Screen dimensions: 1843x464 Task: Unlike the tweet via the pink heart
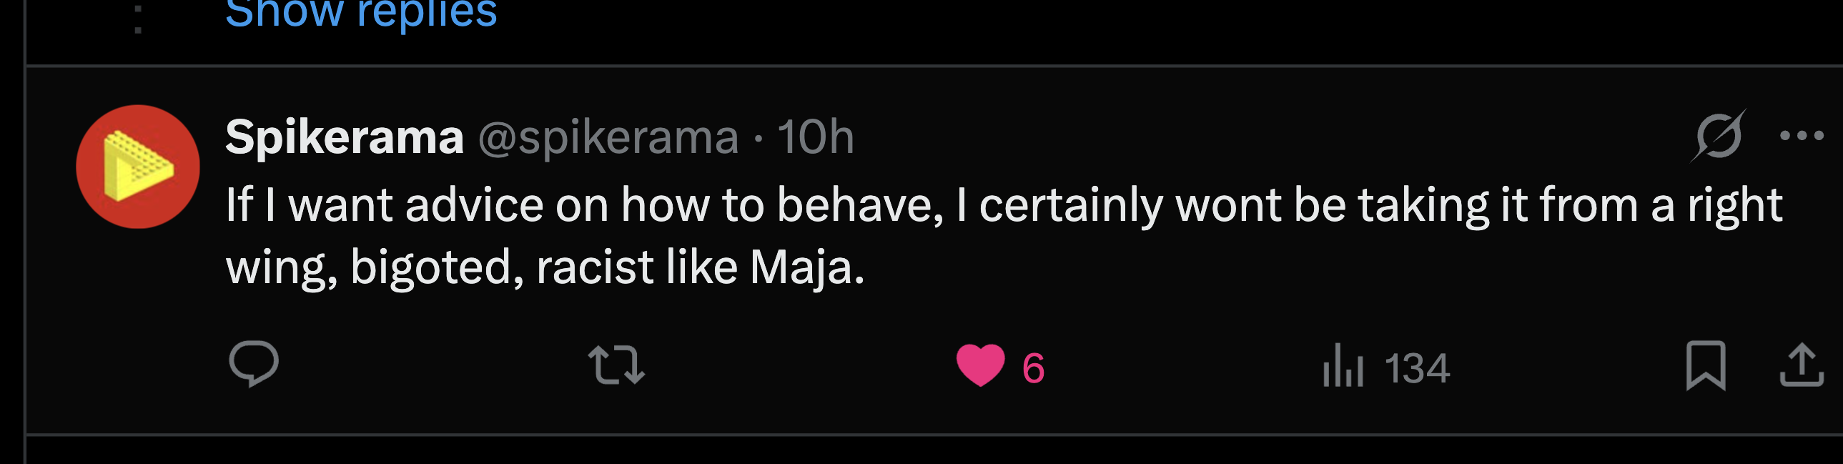(x=980, y=365)
